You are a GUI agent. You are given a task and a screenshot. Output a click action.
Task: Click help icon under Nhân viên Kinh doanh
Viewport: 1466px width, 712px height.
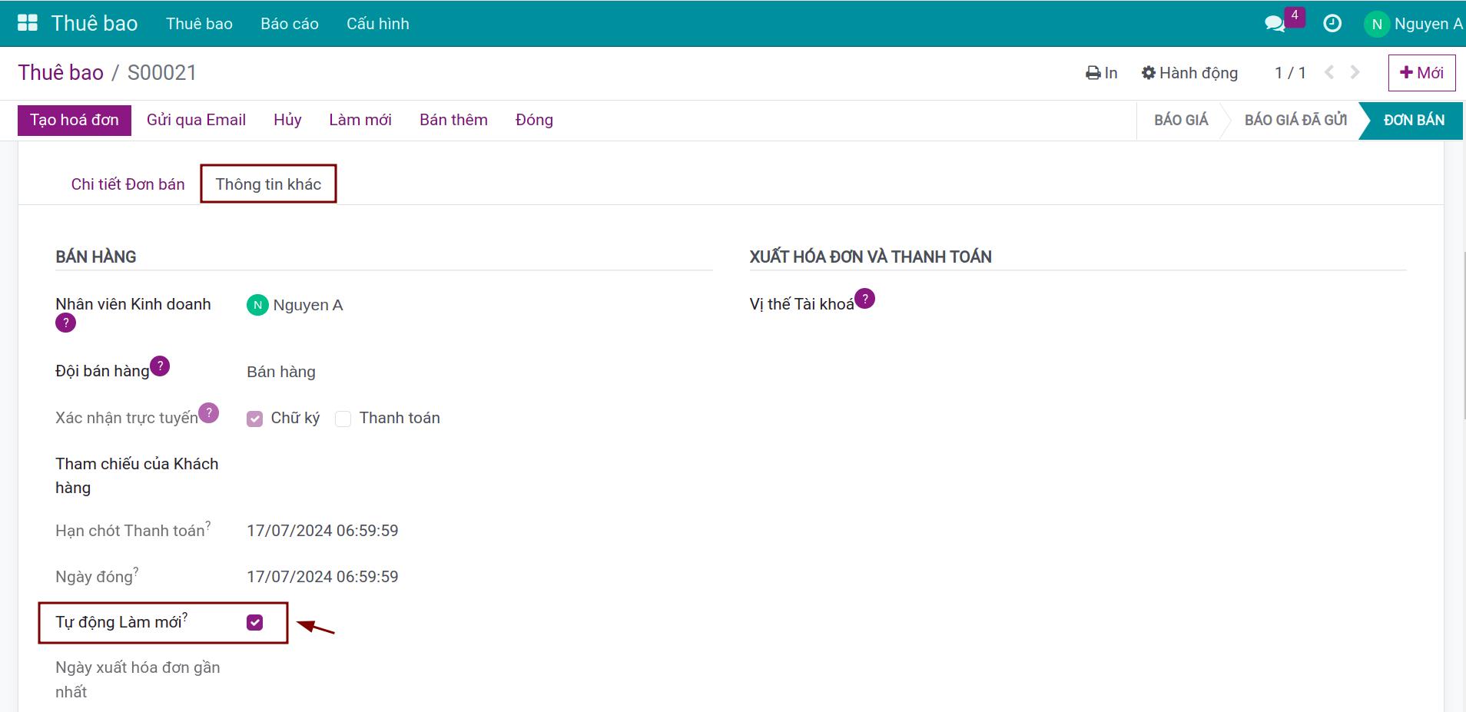(66, 323)
